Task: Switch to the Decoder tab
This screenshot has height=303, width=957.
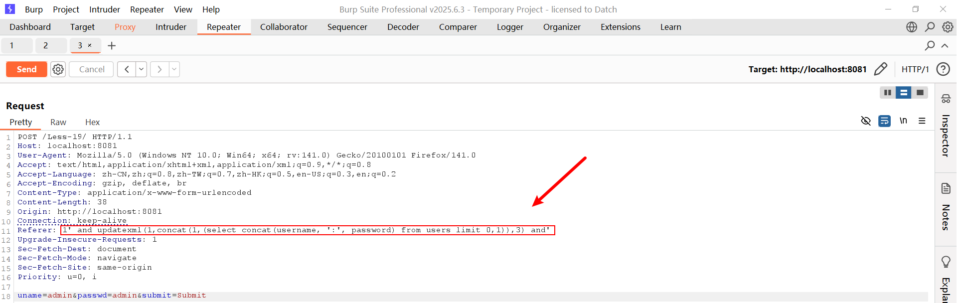Action: pos(403,27)
